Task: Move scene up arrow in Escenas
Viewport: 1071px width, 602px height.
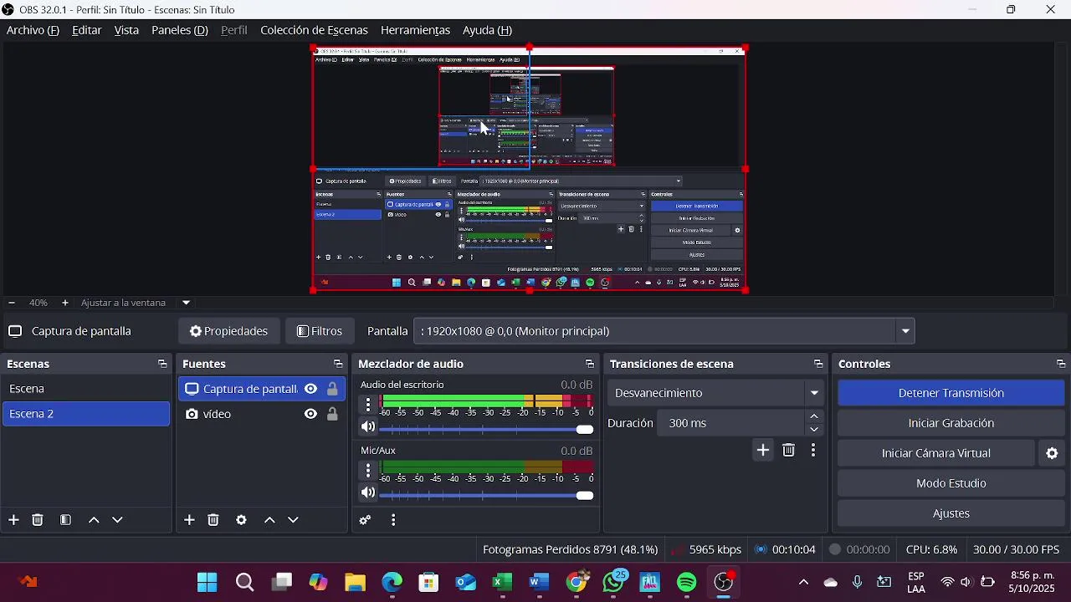Action: 94,520
